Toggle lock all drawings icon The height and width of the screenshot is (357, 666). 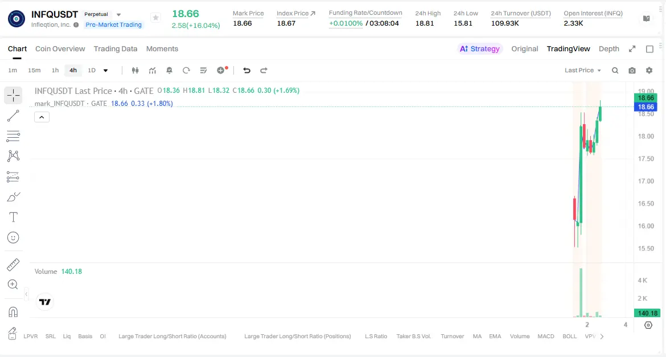click(13, 333)
